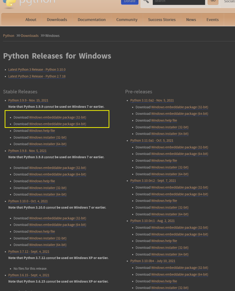Open the News menu

click(191, 20)
